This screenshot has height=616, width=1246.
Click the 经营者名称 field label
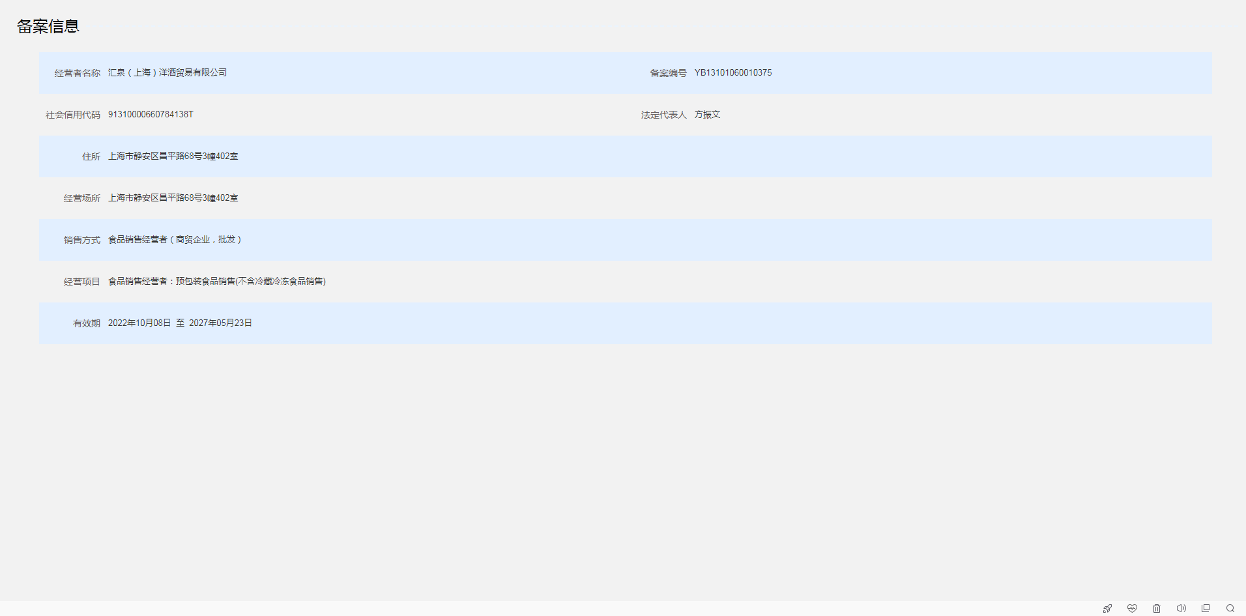pos(78,73)
